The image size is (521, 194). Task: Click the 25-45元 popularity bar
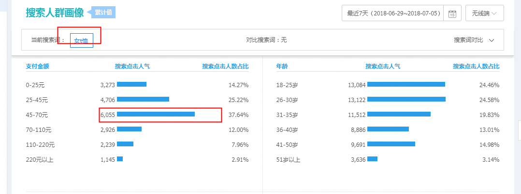[143, 100]
